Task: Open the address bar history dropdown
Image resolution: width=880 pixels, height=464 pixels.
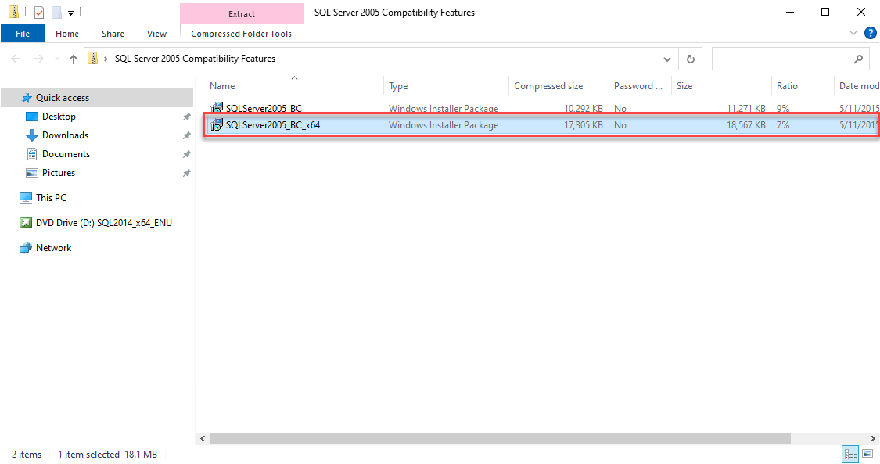Action: pos(666,59)
